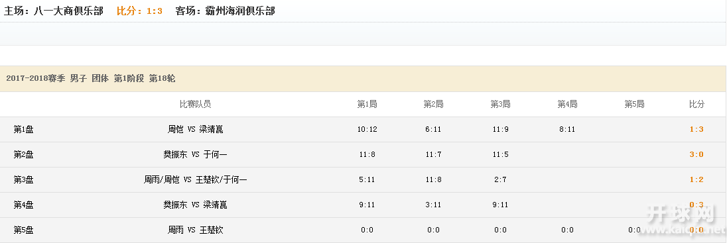Select the 2017-2018赛季 男子 团体 header row

[x=363, y=79]
